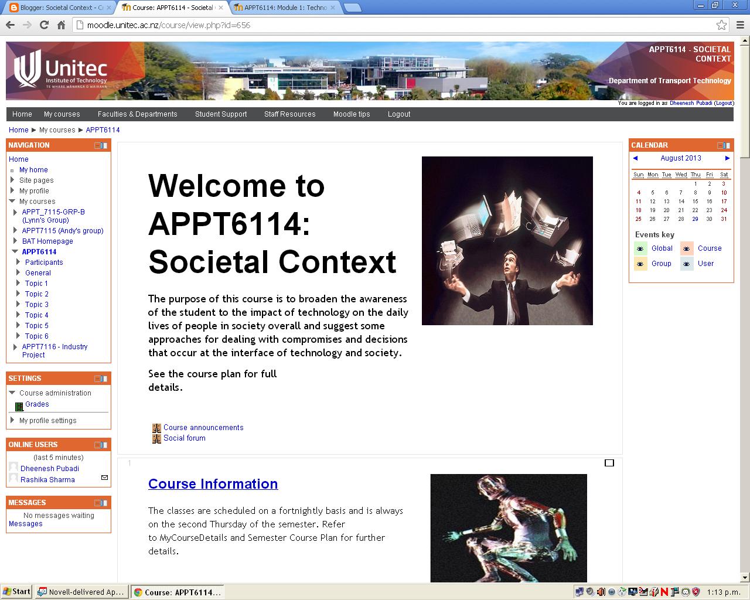750x600 pixels.
Task: Toggle User events eye icon
Action: tap(687, 264)
